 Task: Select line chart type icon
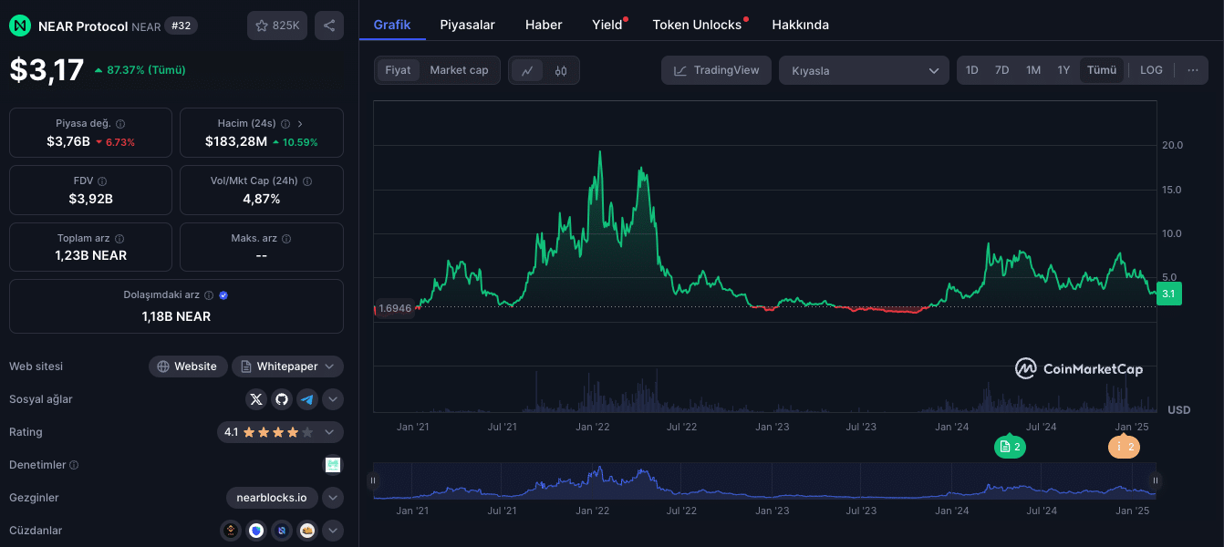pos(528,70)
